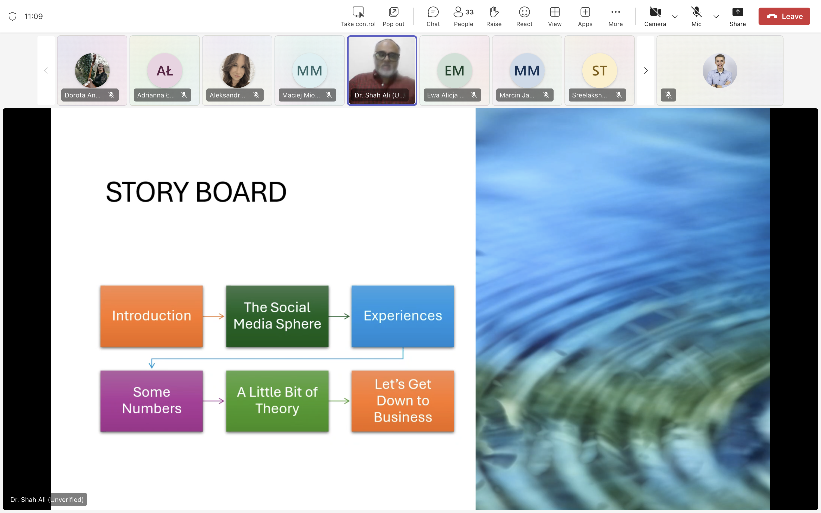Turn on the Camera

tap(655, 16)
